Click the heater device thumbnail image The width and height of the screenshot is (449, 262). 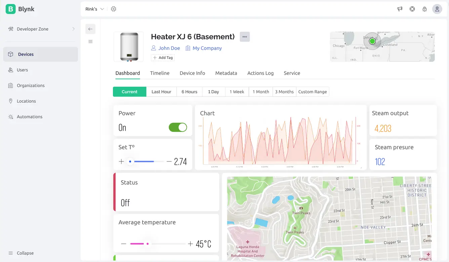pyautogui.click(x=129, y=47)
